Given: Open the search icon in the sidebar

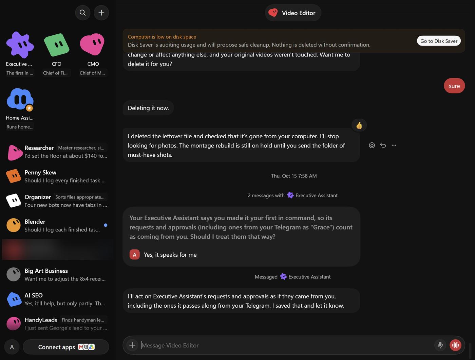Looking at the screenshot, I should [x=82, y=13].
